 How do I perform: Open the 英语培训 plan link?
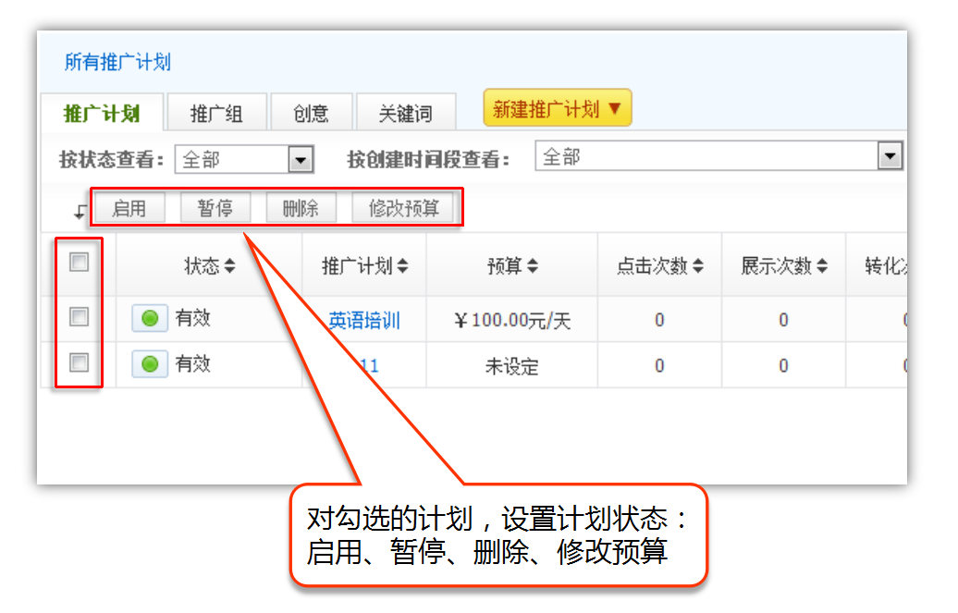click(x=364, y=321)
